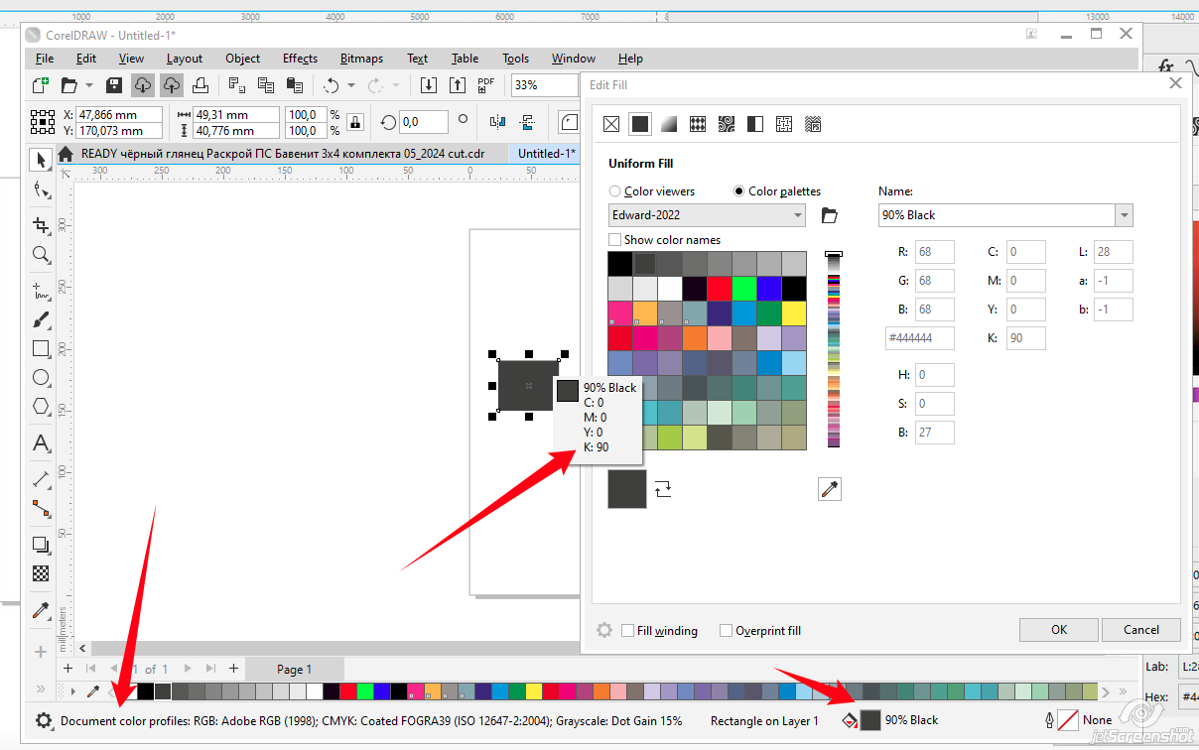Click the Export arrow-up icon
This screenshot has width=1199, height=750.
[x=457, y=85]
